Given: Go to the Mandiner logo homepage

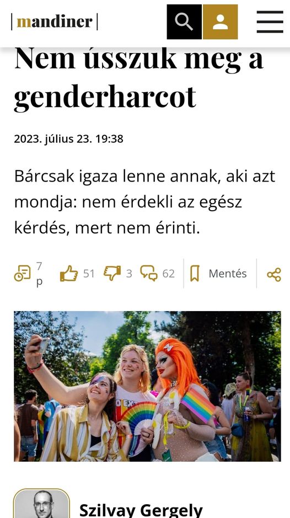Looking at the screenshot, I should [55, 22].
